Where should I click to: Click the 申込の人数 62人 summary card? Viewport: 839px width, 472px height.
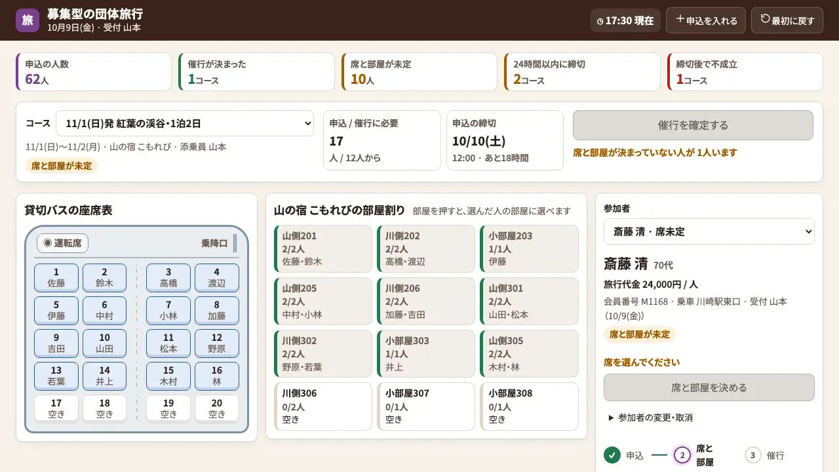94,71
